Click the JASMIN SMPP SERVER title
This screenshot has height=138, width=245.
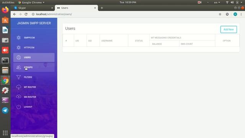(34, 23)
